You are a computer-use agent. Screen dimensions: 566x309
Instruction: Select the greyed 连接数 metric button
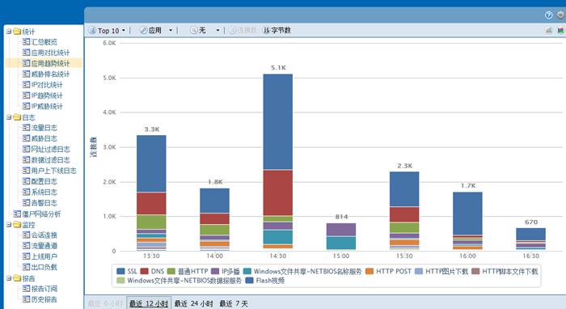point(243,31)
